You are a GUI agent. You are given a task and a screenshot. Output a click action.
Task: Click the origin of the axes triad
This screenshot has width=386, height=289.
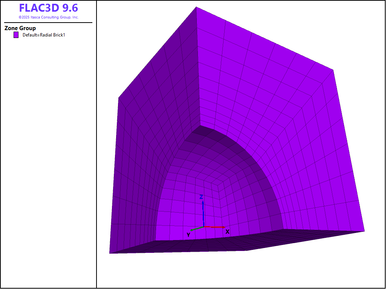(204, 227)
